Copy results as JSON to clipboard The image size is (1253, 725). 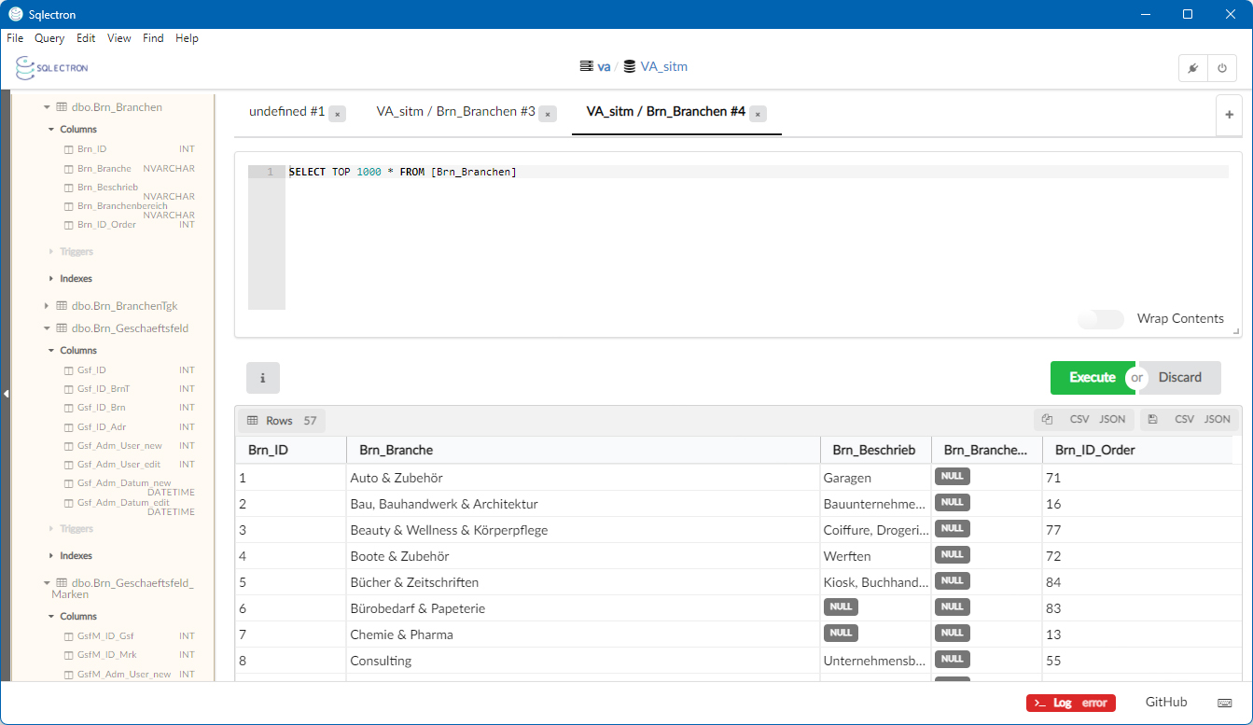tap(1112, 420)
